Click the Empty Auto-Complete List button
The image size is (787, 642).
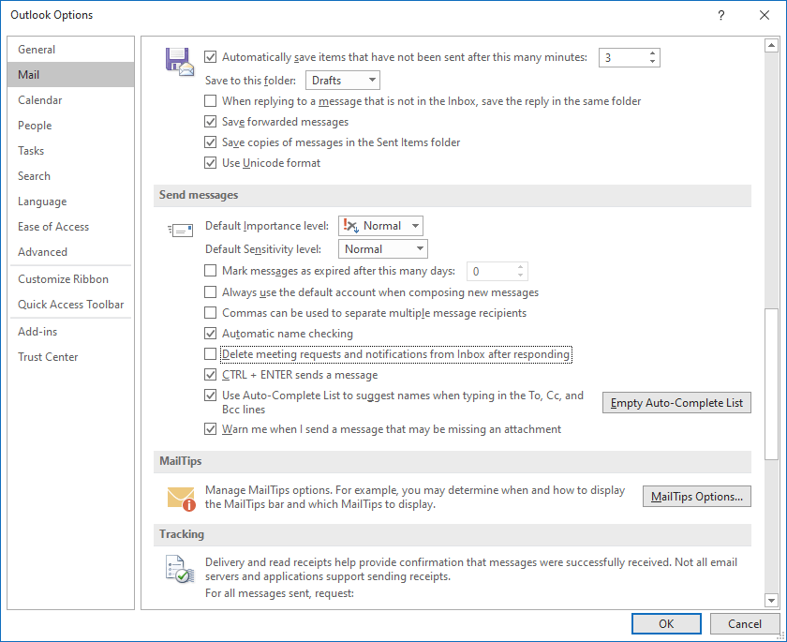pyautogui.click(x=676, y=403)
